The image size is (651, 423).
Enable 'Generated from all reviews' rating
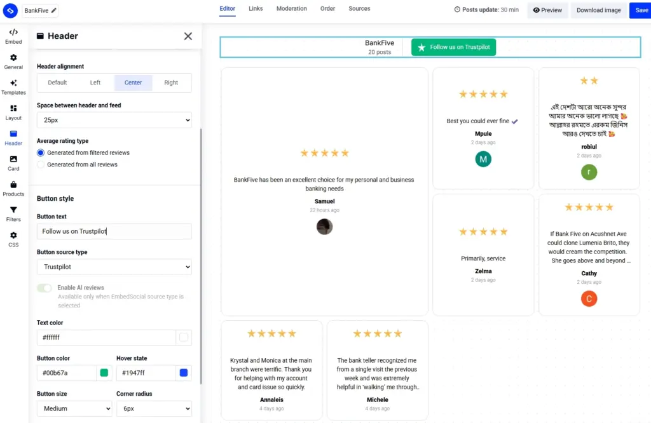39,164
